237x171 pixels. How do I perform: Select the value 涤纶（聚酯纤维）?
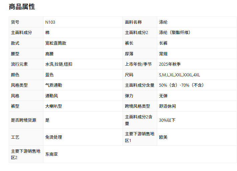(176, 33)
